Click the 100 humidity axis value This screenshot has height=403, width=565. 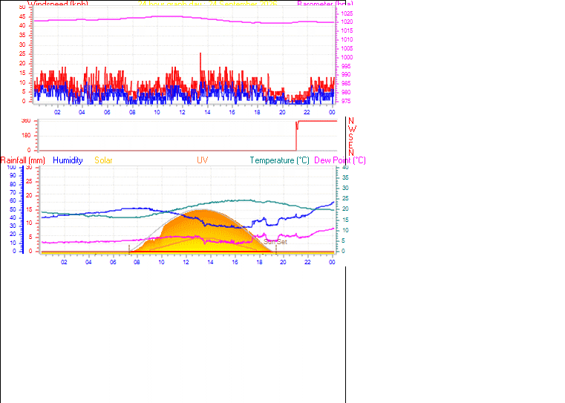[12, 167]
